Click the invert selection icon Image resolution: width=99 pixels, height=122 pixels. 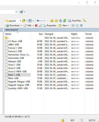81,25
